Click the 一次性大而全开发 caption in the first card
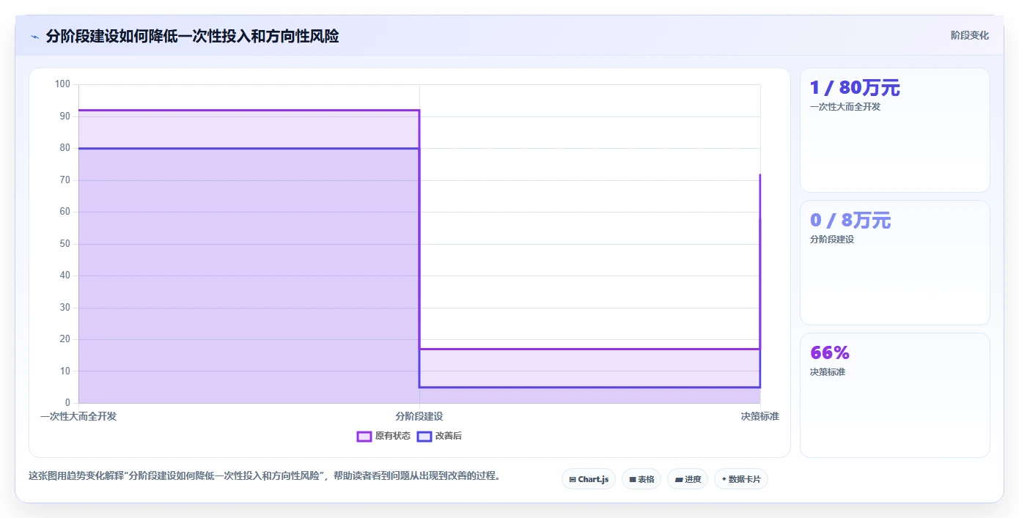This screenshot has width=1019, height=518. (x=845, y=107)
